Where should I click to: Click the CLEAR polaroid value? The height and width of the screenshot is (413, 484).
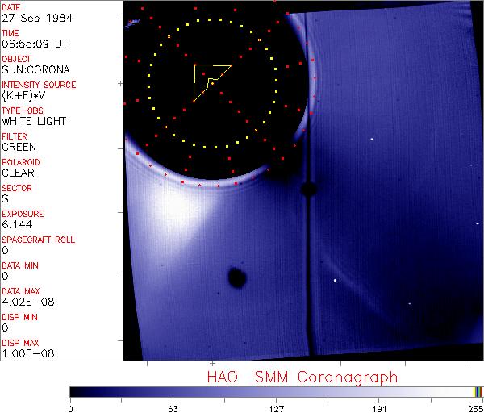click(x=19, y=173)
